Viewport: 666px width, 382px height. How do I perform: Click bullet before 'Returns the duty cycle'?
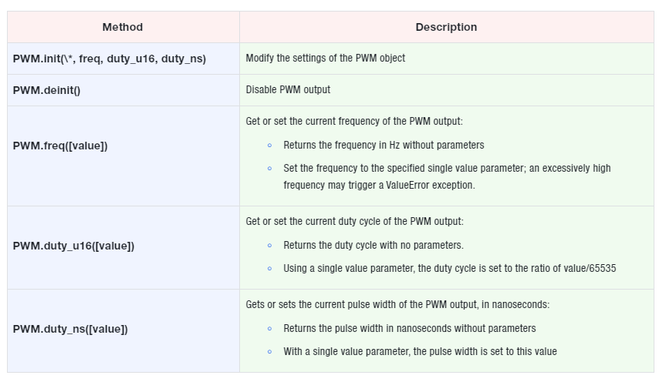pos(269,246)
